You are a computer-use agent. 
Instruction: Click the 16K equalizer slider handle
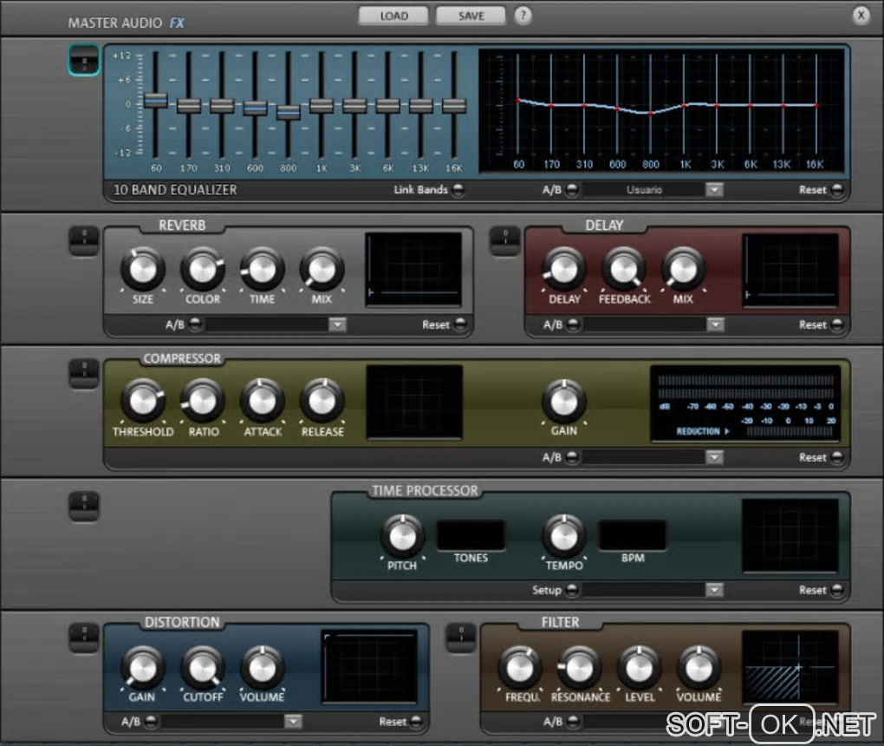coord(454,106)
